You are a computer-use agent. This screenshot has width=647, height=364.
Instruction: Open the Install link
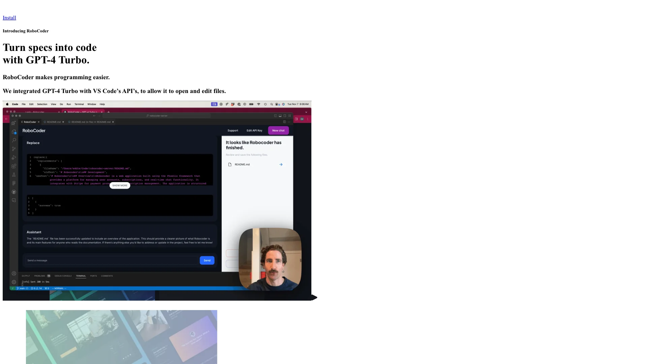9,18
